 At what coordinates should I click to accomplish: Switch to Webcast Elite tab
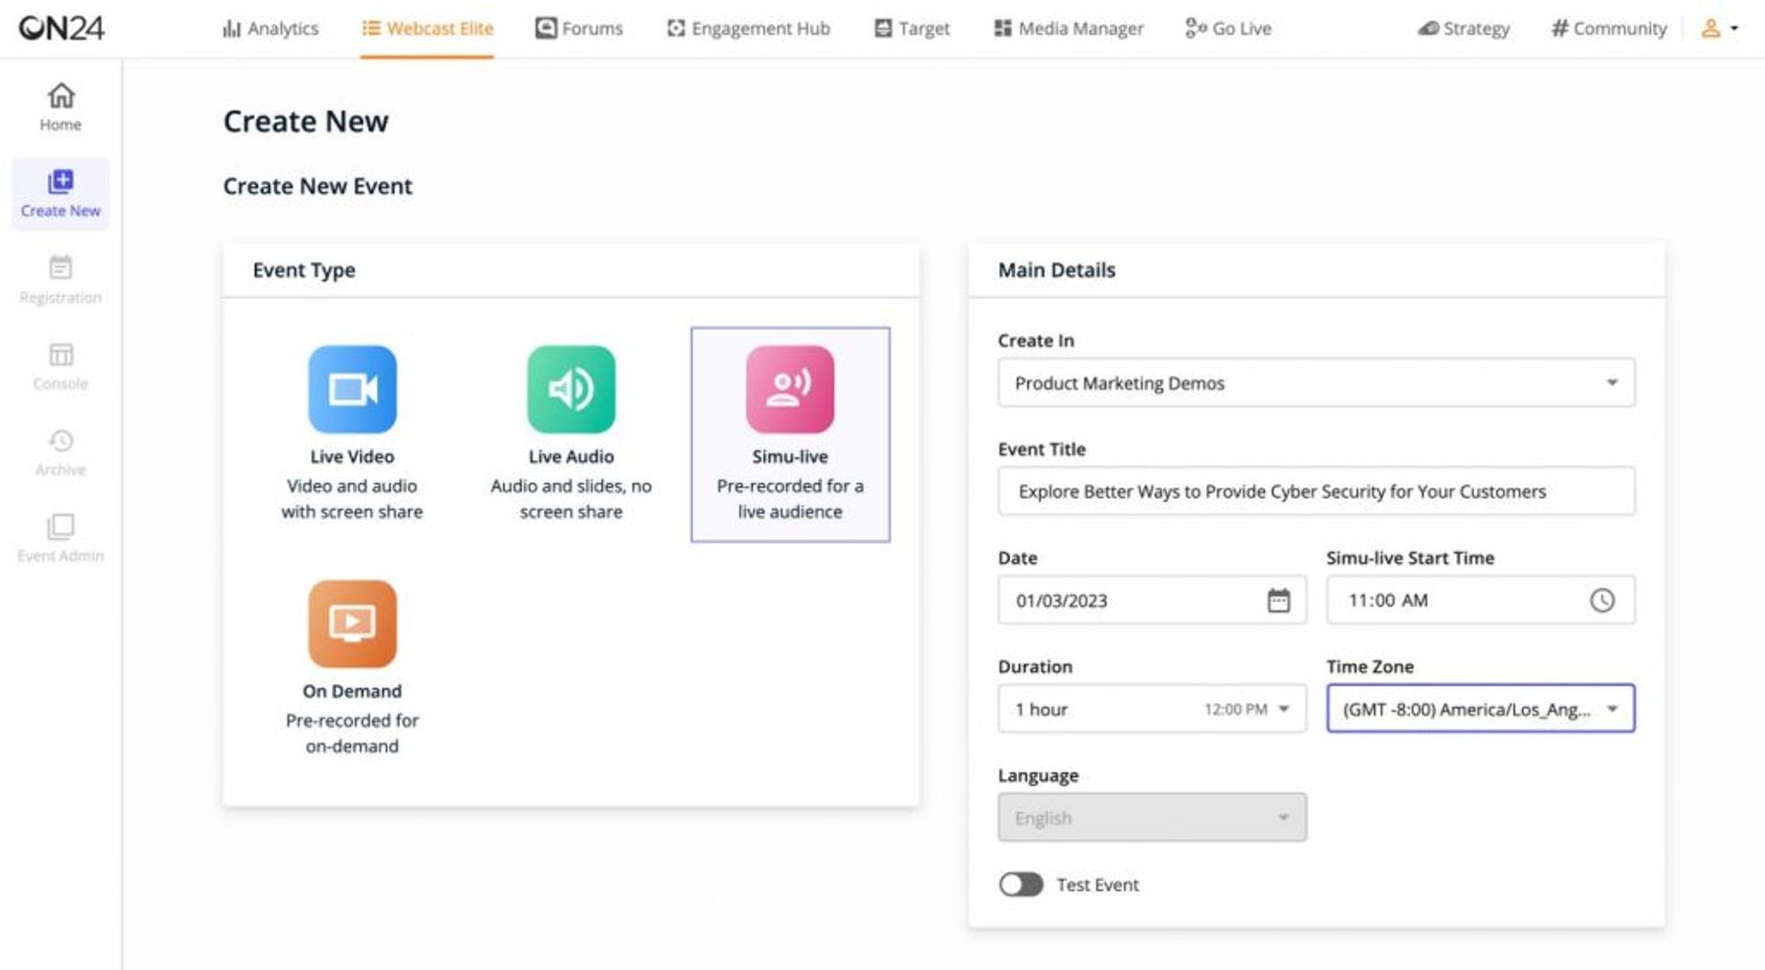427,28
